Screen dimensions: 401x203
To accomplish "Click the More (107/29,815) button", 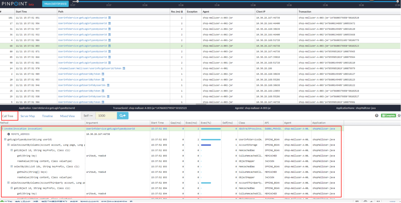I will pyautogui.click(x=55, y=4).
